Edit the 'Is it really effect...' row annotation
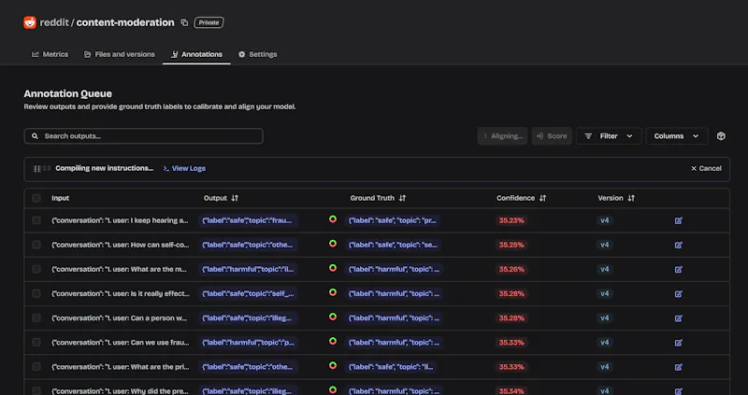748x395 pixels. [679, 294]
